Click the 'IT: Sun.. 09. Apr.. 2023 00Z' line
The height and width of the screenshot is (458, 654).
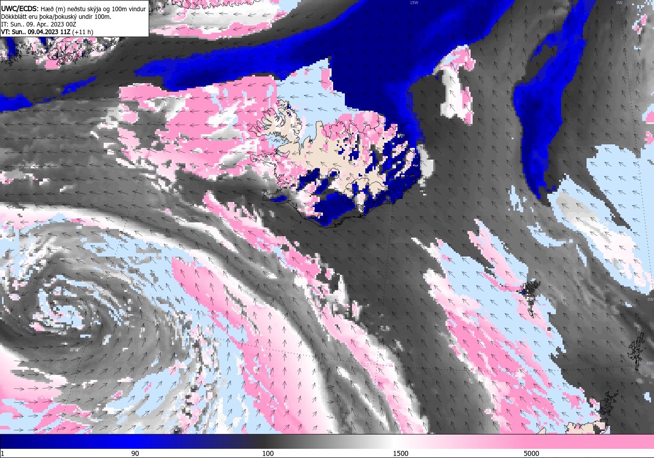point(39,24)
